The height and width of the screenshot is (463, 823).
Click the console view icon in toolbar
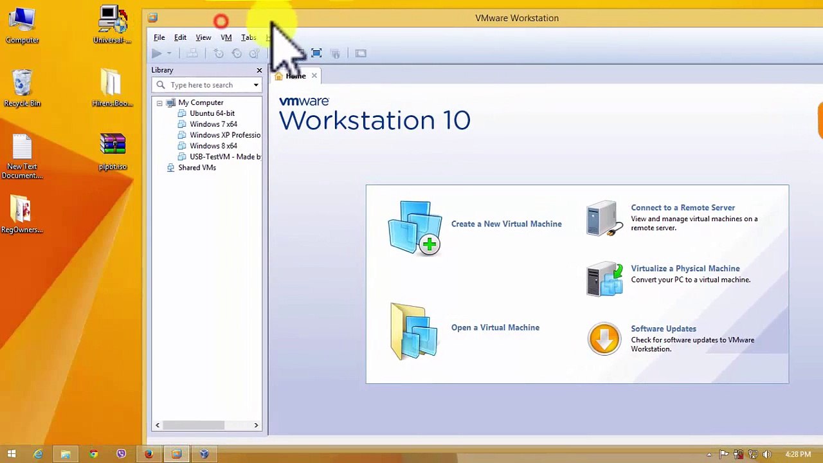point(361,53)
